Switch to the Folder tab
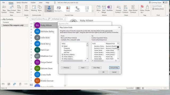 (33, 2)
